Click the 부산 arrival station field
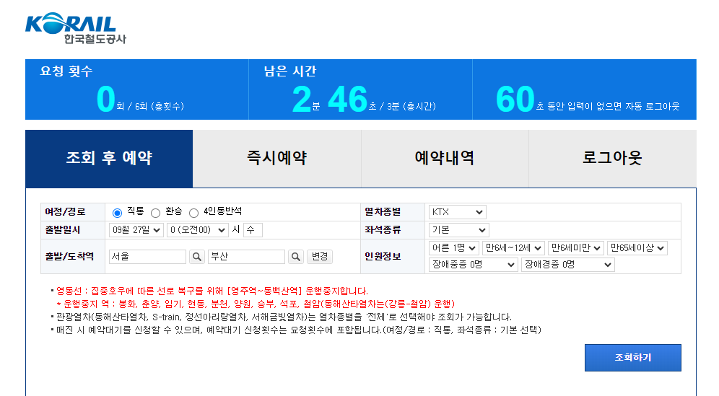This screenshot has height=396, width=719. pos(247,257)
